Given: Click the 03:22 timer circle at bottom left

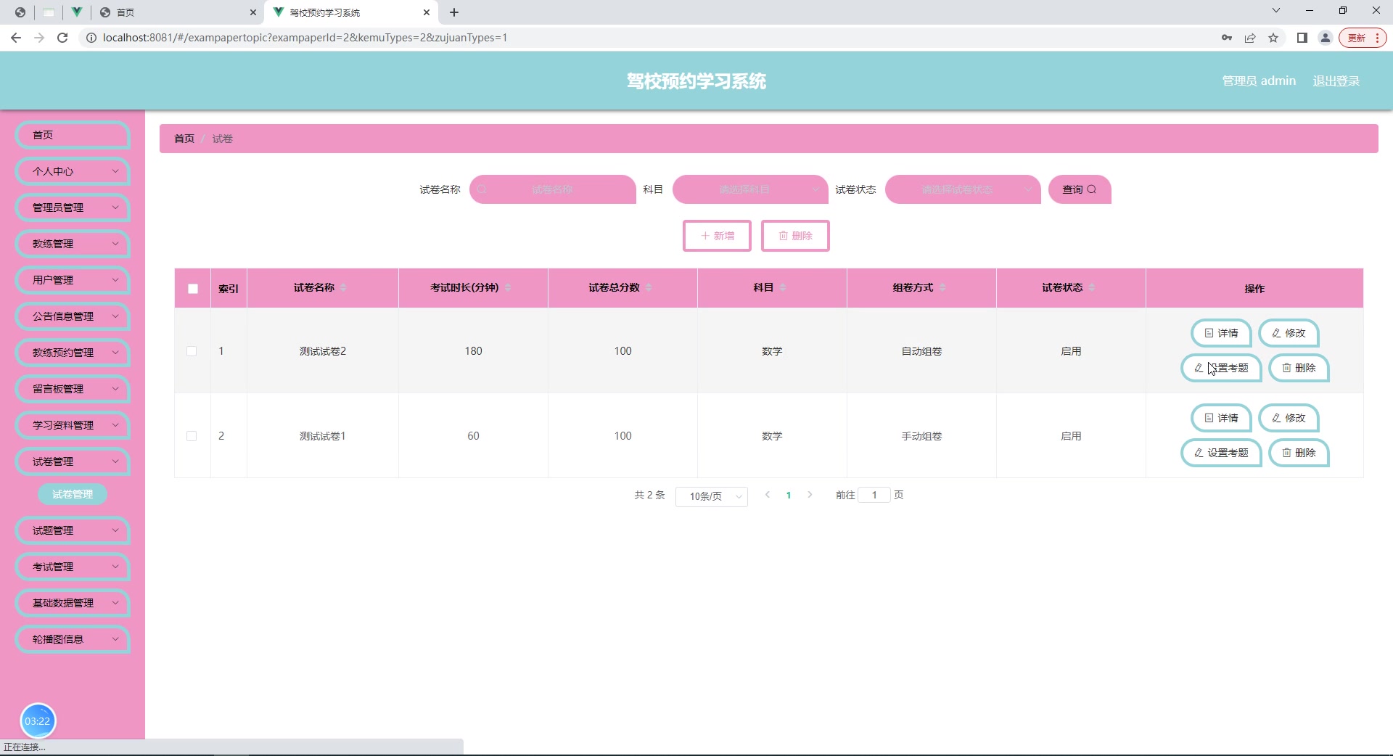Looking at the screenshot, I should point(38,721).
